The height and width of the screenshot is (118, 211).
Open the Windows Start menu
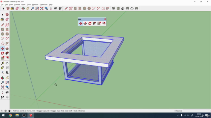click(x=3, y=115)
